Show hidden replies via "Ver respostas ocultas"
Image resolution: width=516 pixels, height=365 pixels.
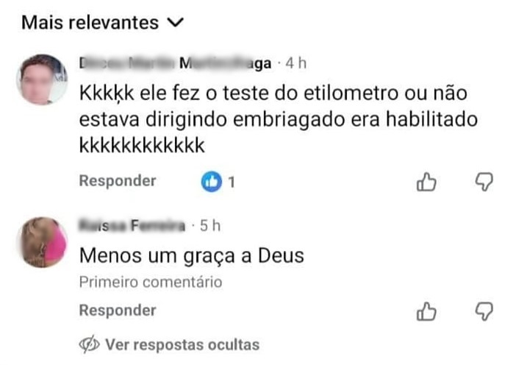[182, 344]
